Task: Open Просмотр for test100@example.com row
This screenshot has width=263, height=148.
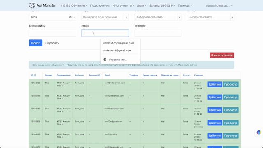Action: (x=231, y=84)
